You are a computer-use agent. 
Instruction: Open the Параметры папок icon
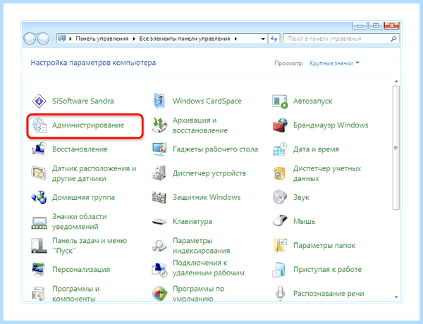280,246
